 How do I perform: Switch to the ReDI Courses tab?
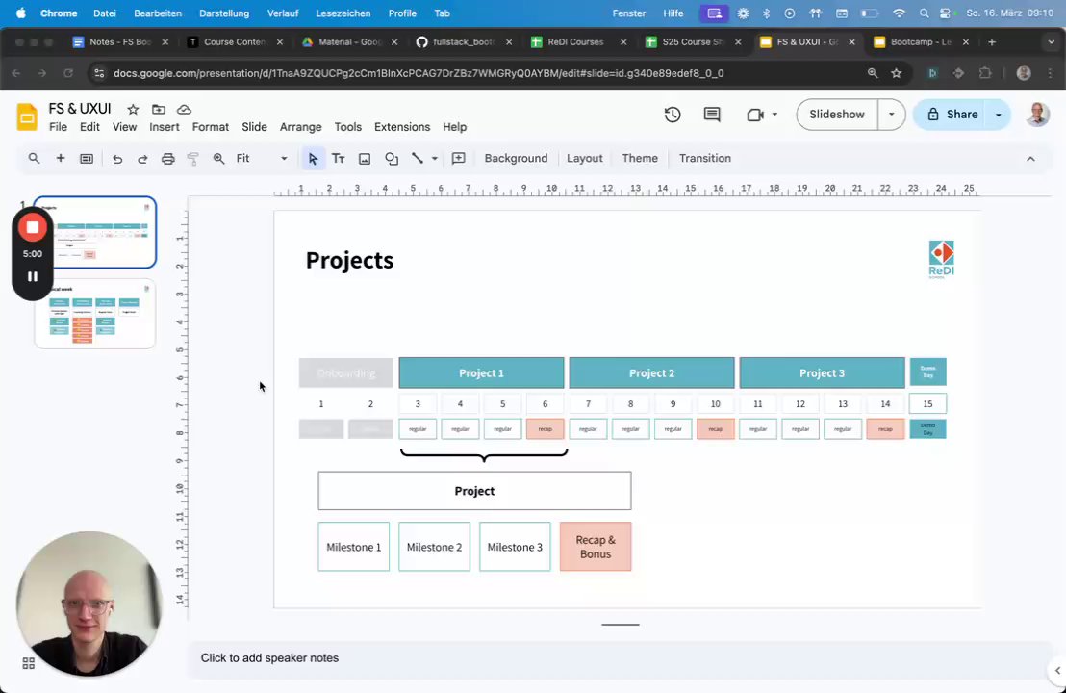(x=576, y=42)
